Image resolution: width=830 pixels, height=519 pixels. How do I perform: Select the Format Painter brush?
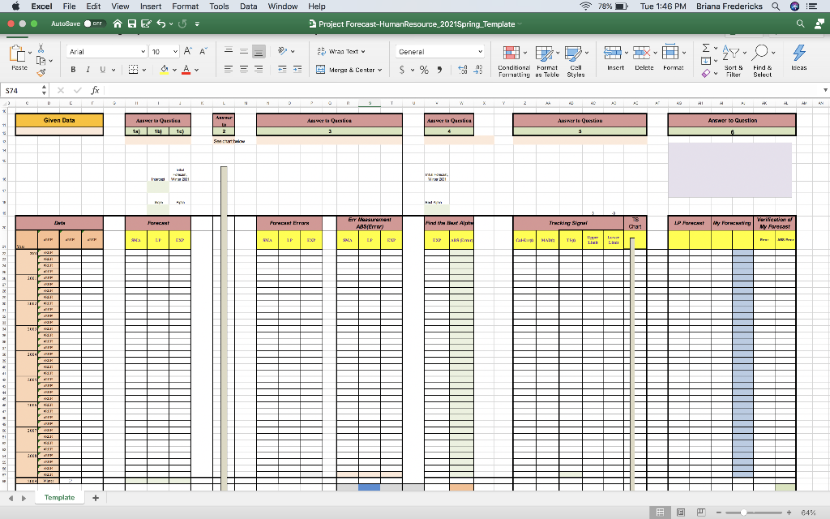point(41,72)
